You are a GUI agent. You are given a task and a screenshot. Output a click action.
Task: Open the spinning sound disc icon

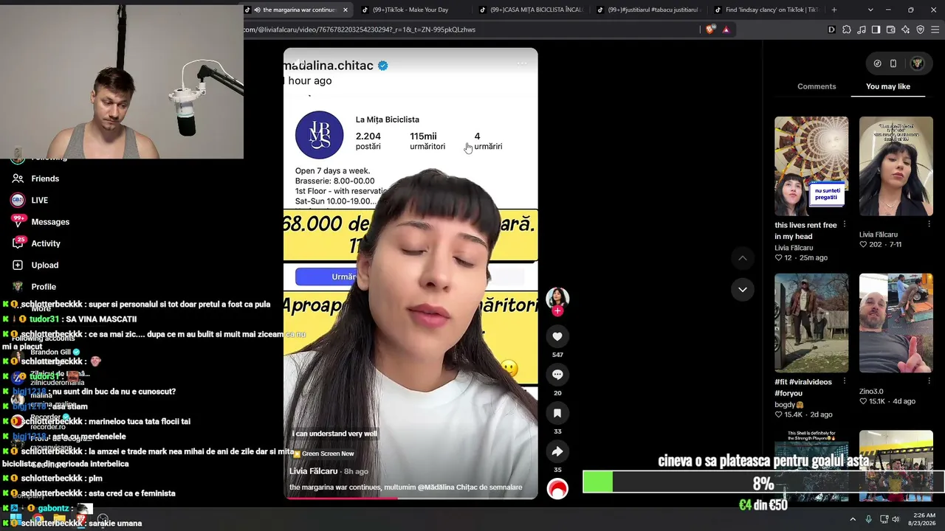[557, 489]
